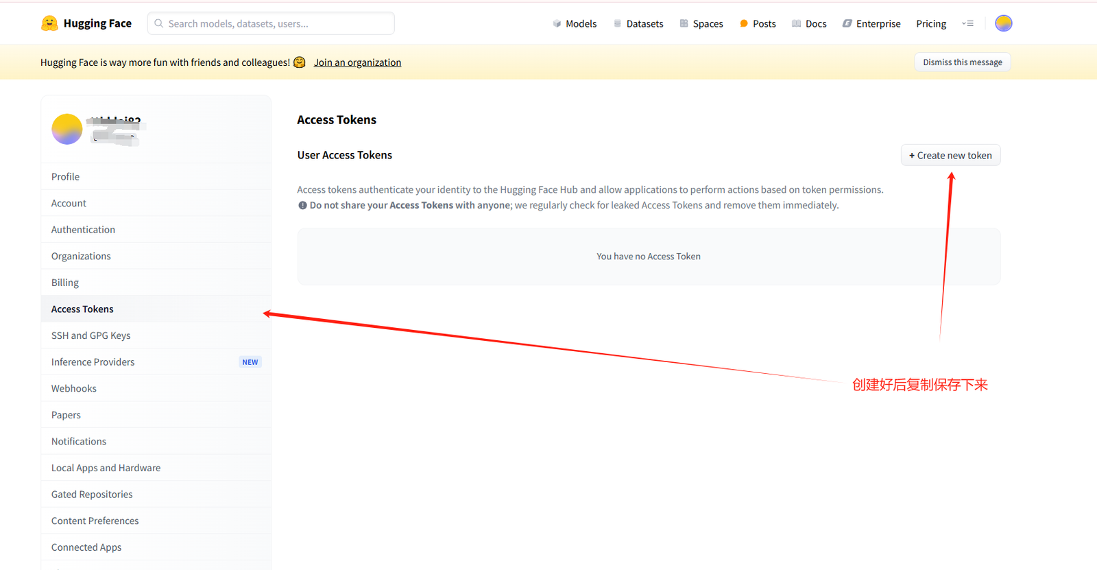This screenshot has width=1097, height=570.
Task: Click the User Access Tokens heading
Action: [x=345, y=155]
